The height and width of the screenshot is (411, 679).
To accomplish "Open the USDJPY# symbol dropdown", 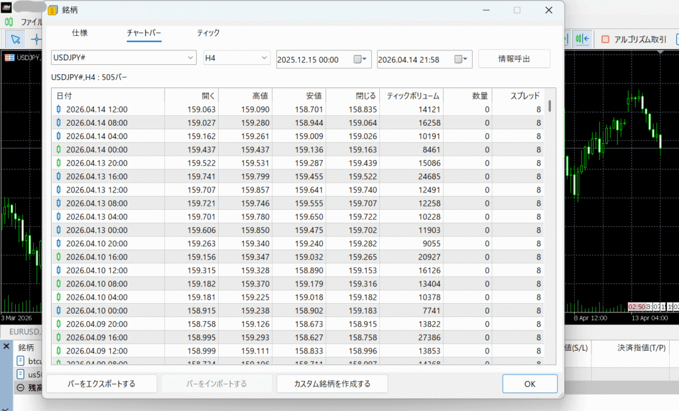I will point(124,58).
